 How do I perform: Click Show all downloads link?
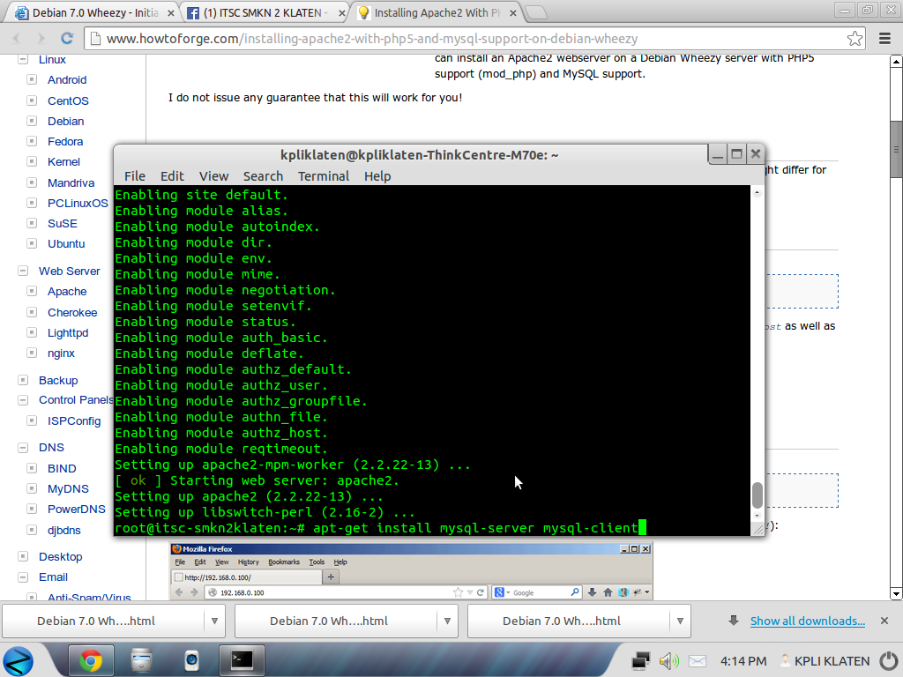(x=808, y=621)
